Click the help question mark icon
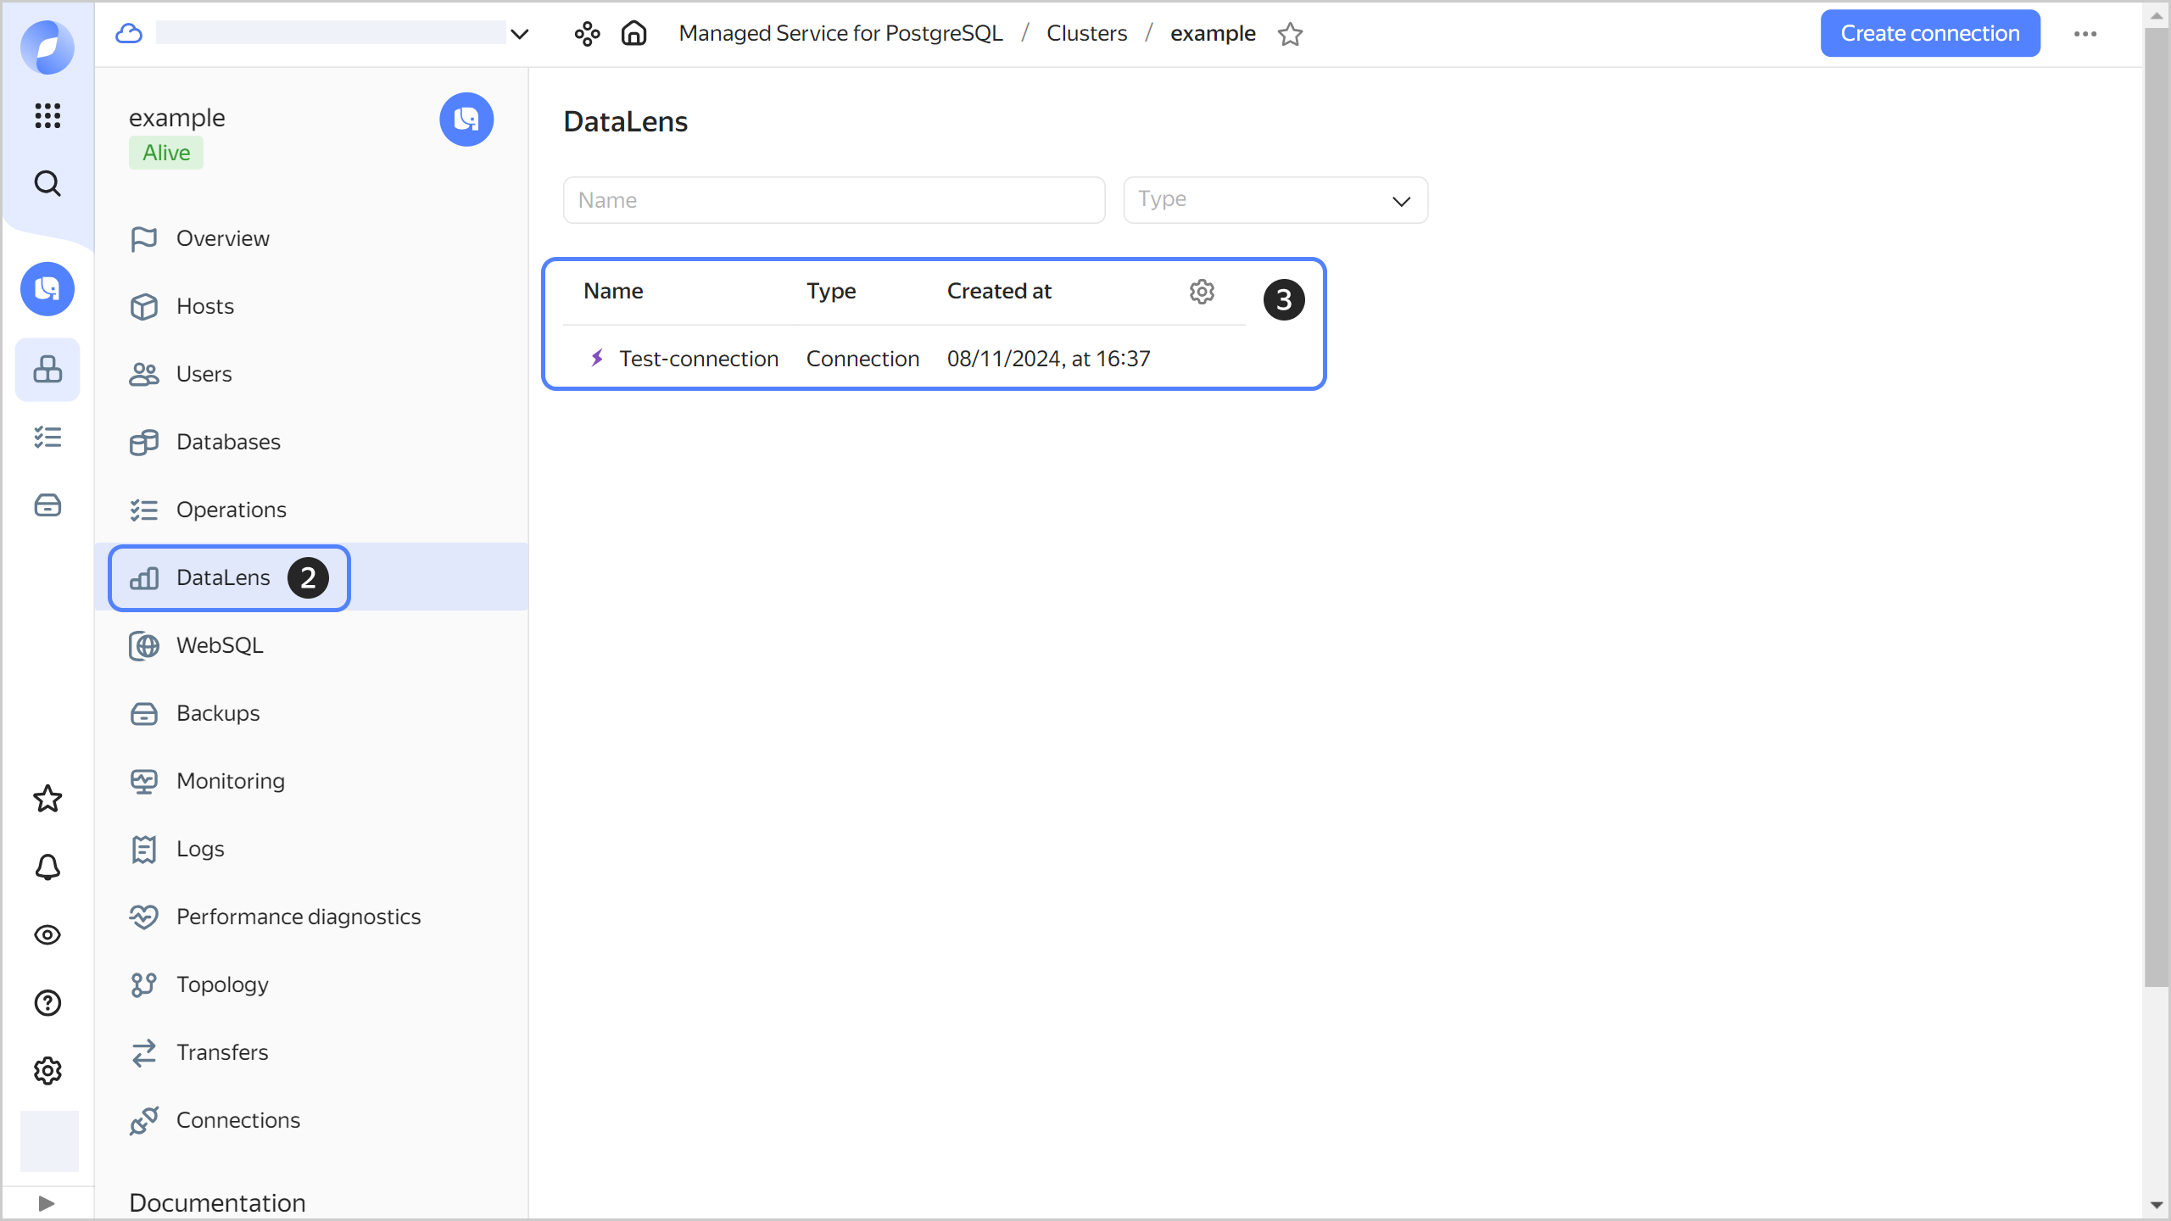 [47, 1003]
